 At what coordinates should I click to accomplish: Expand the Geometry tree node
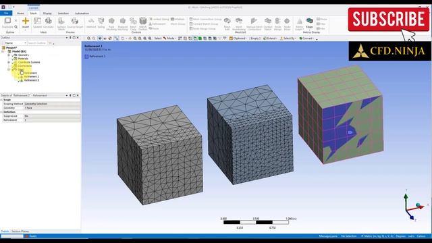(9, 55)
